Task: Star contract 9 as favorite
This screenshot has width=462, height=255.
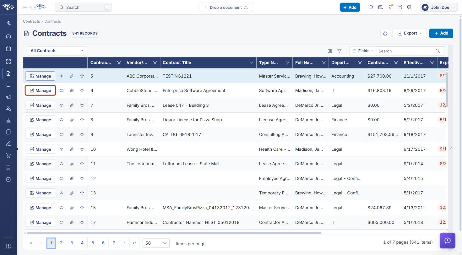Action: [82, 134]
